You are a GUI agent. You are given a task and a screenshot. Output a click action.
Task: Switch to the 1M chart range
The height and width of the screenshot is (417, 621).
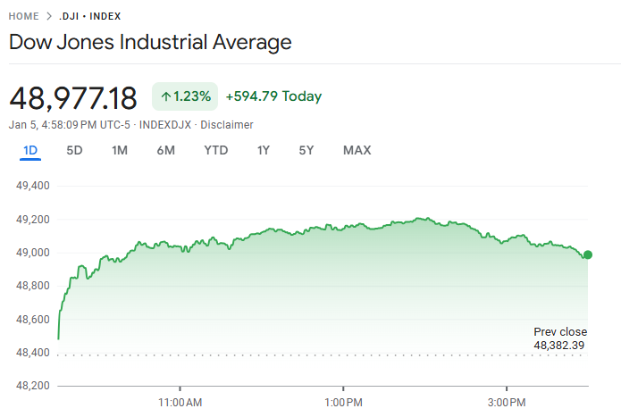click(x=120, y=151)
